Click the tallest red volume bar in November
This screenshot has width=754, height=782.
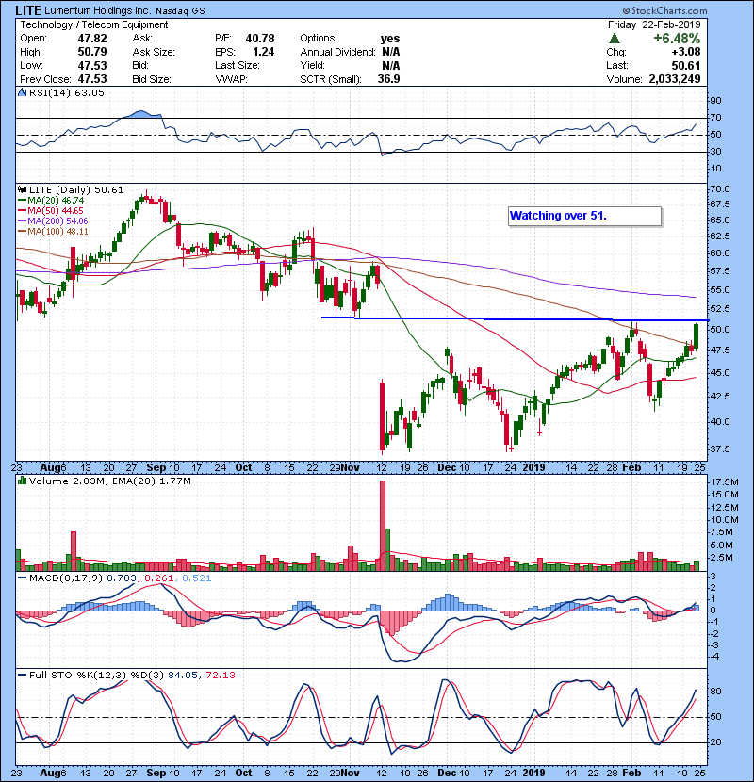[383, 526]
